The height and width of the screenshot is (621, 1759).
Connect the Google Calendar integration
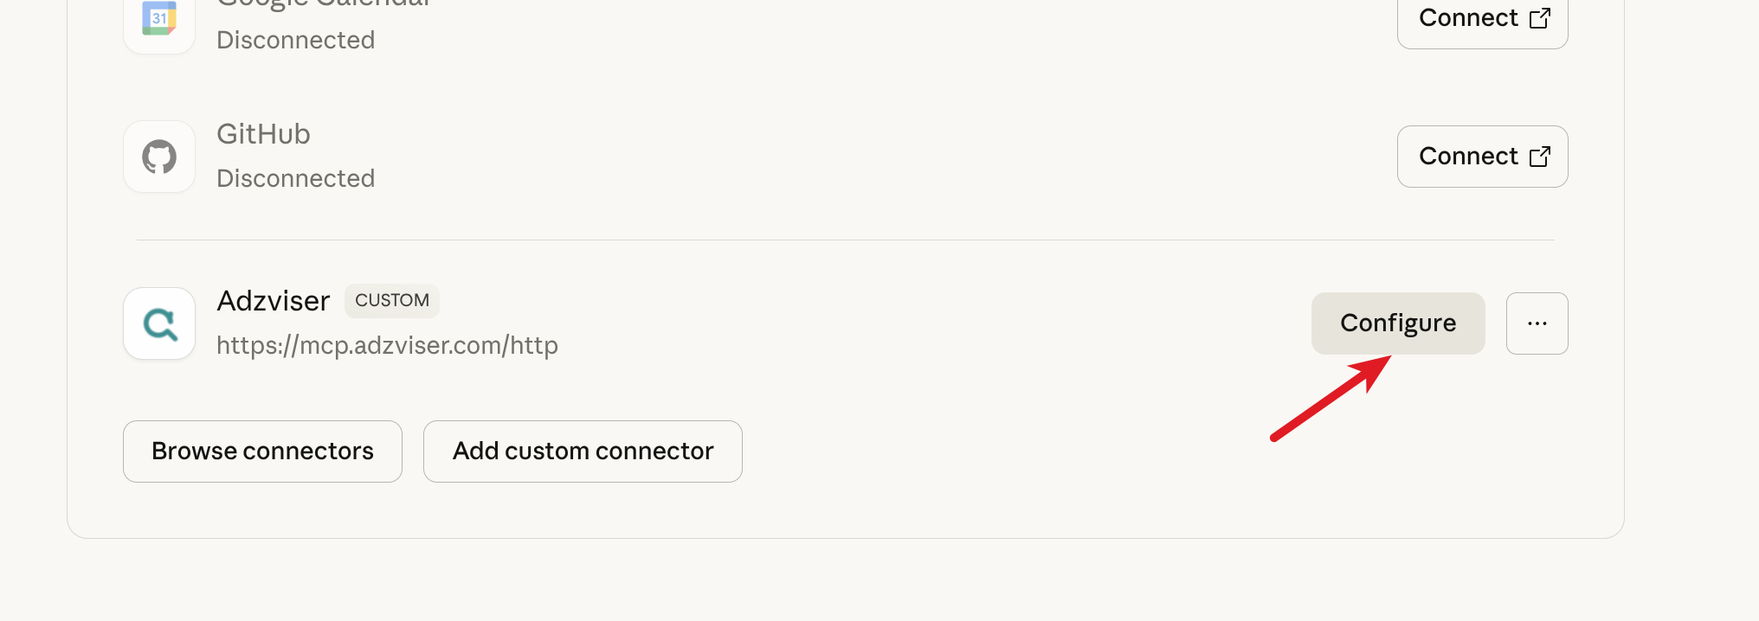tap(1481, 16)
